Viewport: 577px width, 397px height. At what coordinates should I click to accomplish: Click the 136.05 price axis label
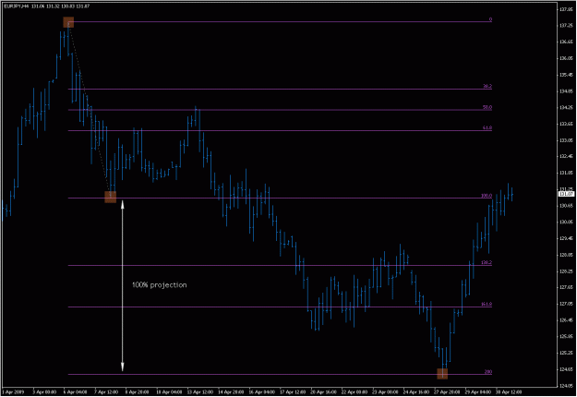click(x=566, y=58)
